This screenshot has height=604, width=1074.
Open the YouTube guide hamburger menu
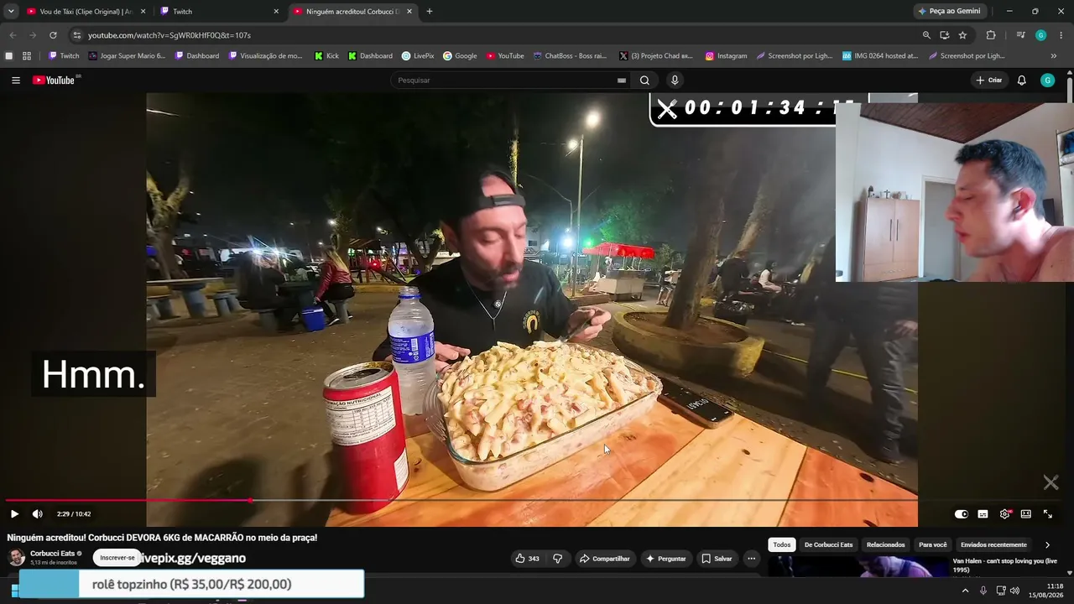[16, 81]
